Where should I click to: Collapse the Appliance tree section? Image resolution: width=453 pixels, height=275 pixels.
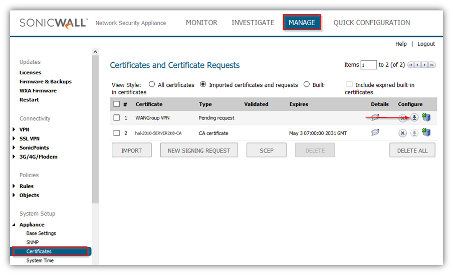[x=14, y=225]
